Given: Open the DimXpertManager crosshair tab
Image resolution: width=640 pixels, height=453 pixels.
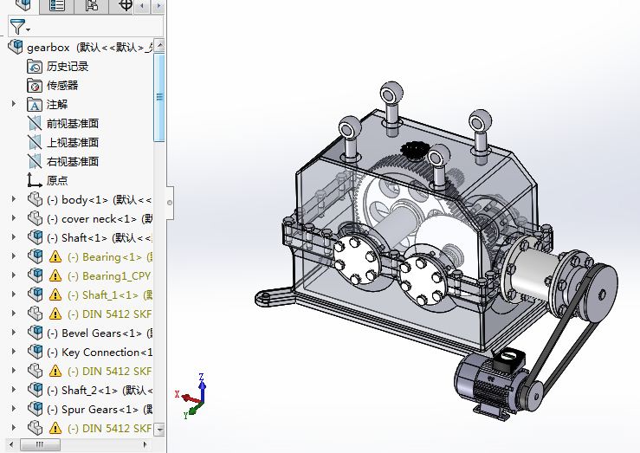Looking at the screenshot, I should click(x=126, y=5).
